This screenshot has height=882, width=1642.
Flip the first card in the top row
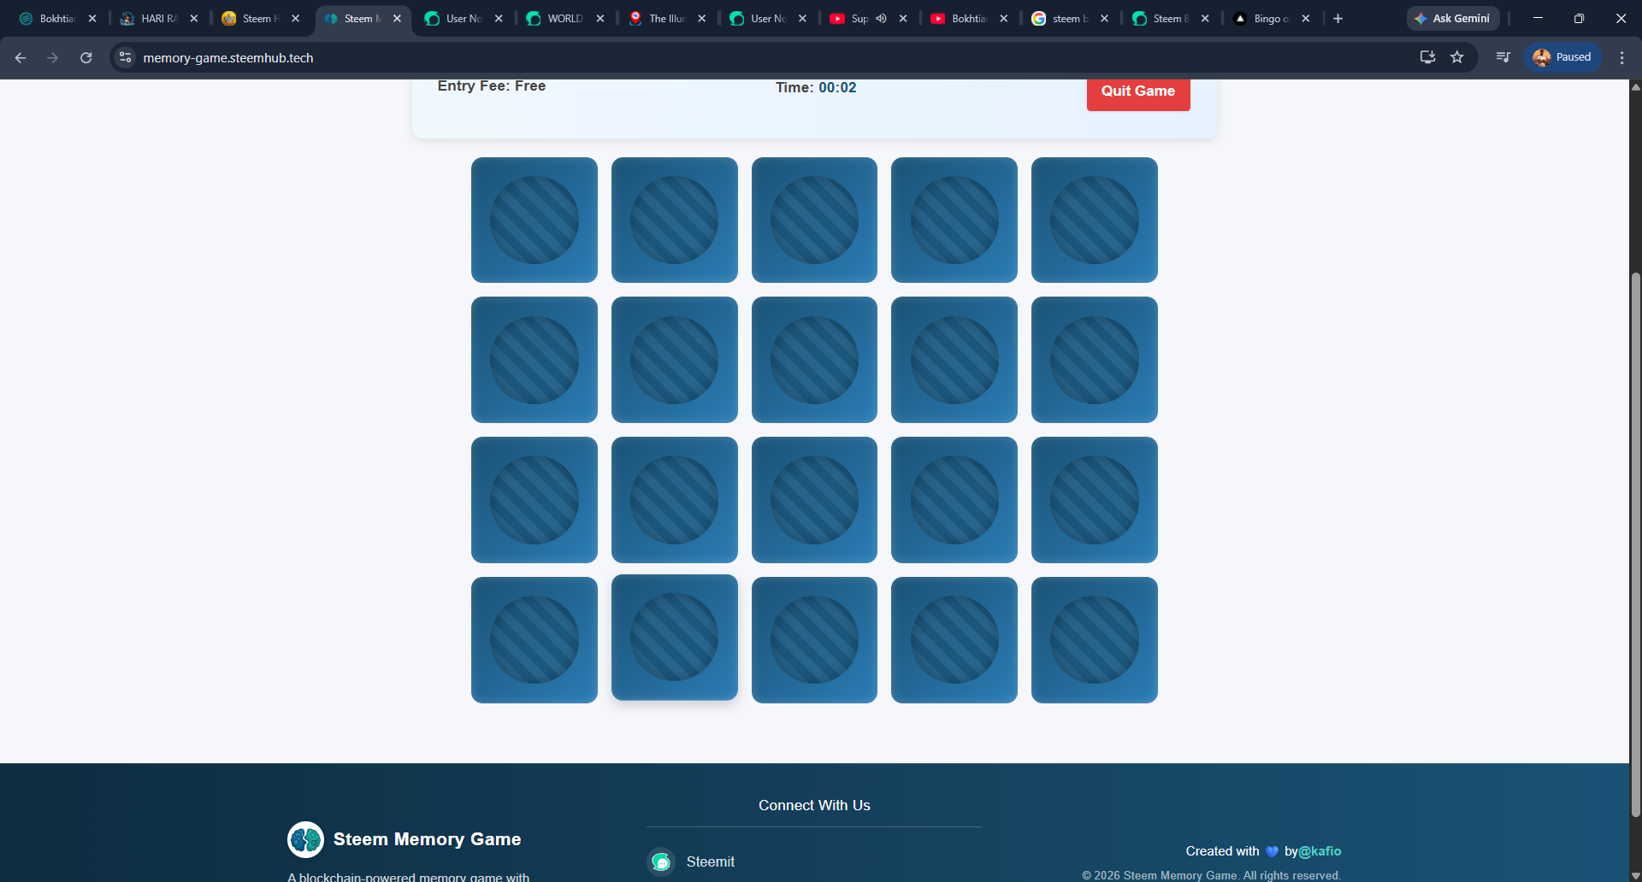535,220
